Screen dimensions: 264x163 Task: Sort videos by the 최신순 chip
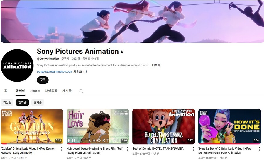[x=7, y=102]
